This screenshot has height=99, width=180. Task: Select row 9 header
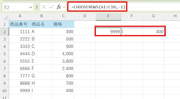coord(4,83)
